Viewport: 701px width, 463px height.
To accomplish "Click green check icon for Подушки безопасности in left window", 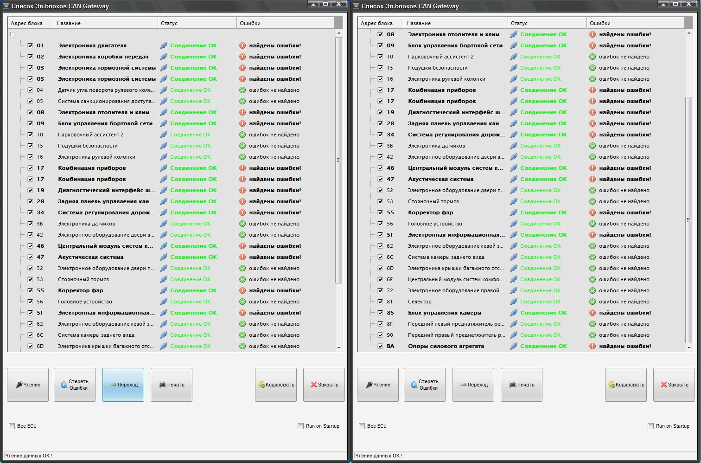I will click(x=242, y=146).
